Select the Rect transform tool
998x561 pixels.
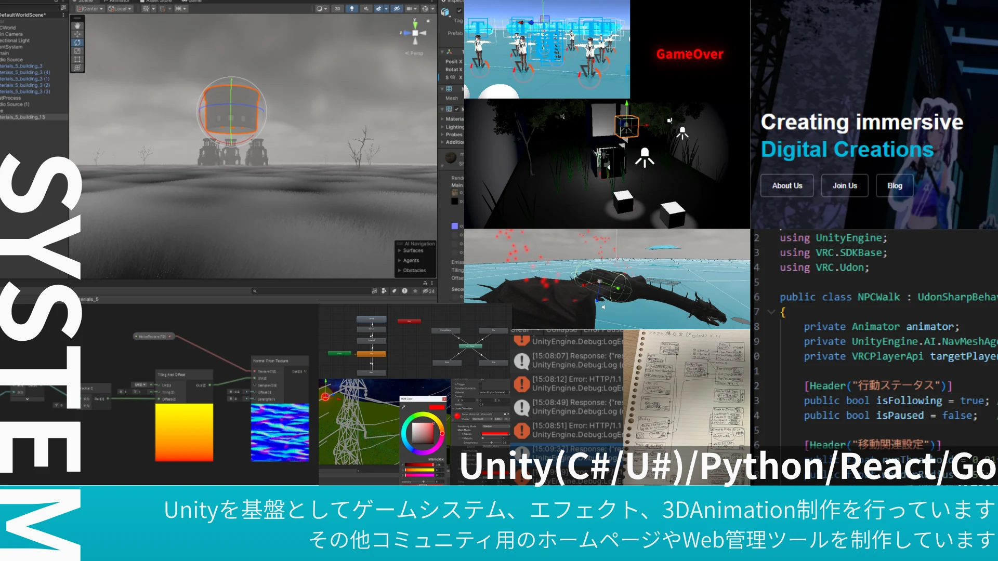pos(77,59)
